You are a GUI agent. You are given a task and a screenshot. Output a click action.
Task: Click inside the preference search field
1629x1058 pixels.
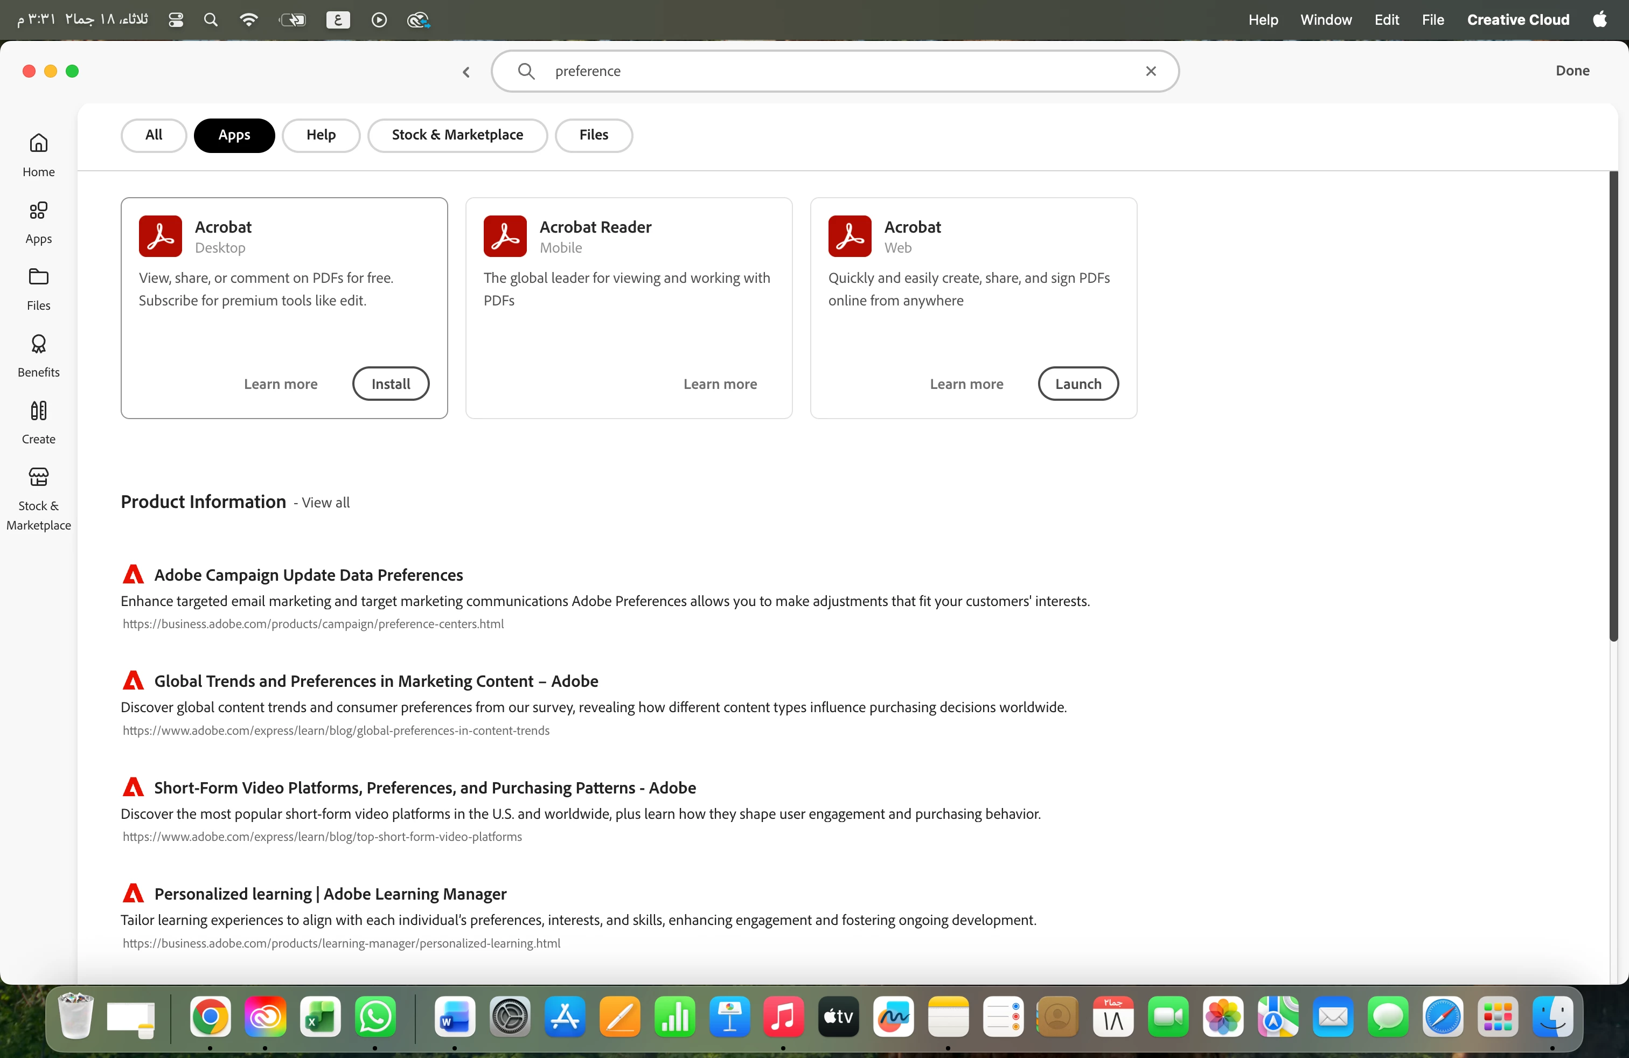(x=835, y=71)
